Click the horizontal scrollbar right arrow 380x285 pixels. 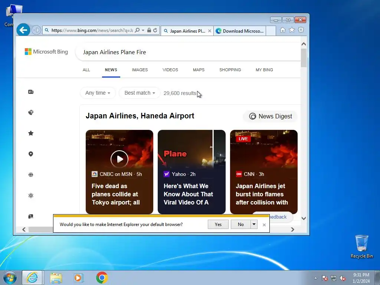[292, 229]
